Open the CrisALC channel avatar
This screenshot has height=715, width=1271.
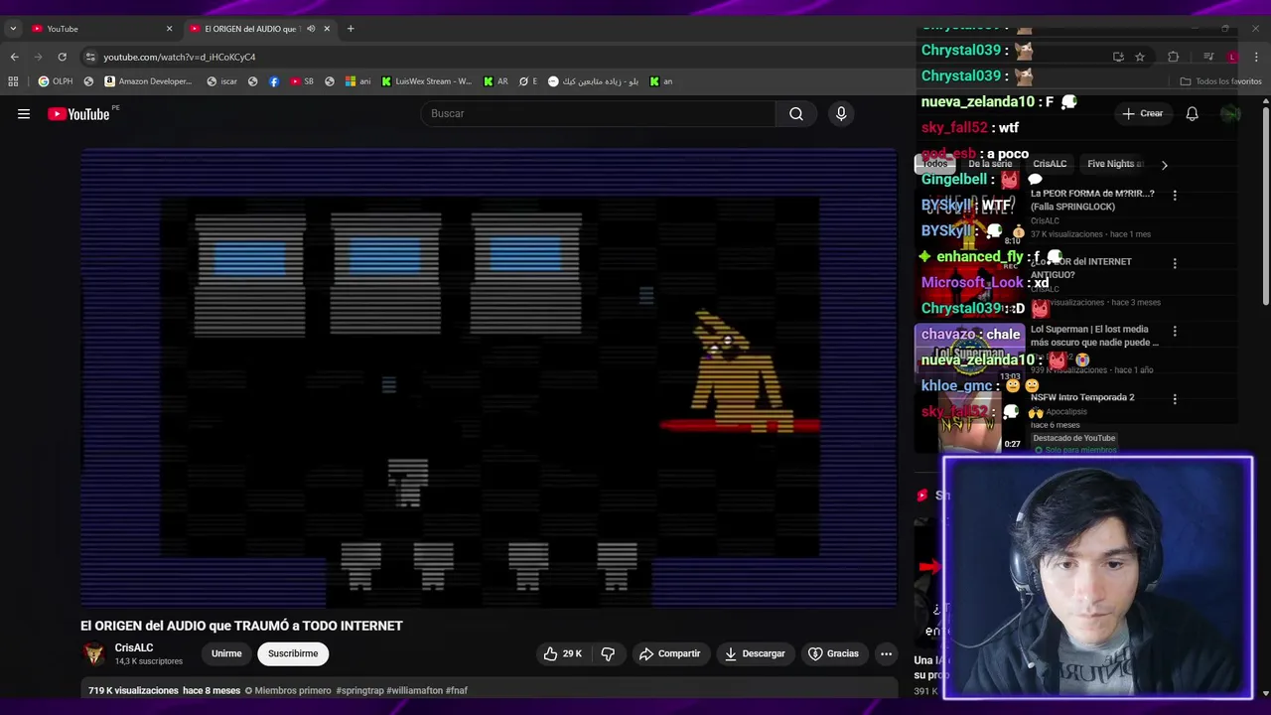pyautogui.click(x=94, y=653)
